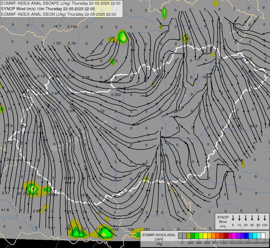The image size is (270, 248).
Task: Click the 2.81 grid value
Action: (6, 193)
